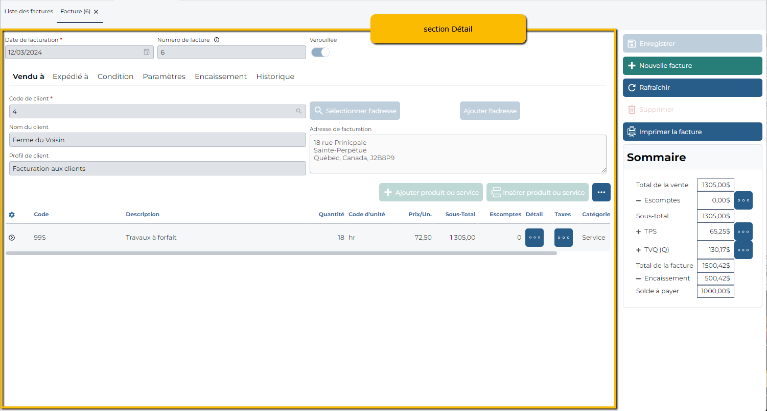Click Ajouter produit ou service

[x=431, y=192]
